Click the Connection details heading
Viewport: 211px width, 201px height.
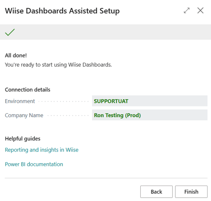27,90
